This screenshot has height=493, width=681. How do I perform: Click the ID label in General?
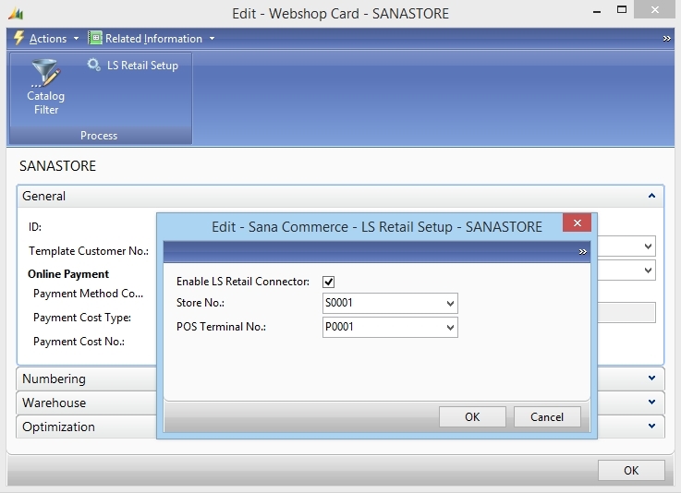[x=35, y=227]
